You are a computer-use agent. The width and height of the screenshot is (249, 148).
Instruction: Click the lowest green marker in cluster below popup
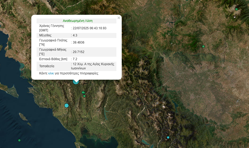[x=84, y=96]
